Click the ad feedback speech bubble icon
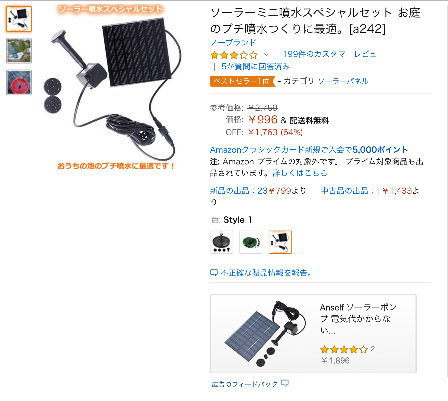This screenshot has width=448, height=401. [x=284, y=383]
